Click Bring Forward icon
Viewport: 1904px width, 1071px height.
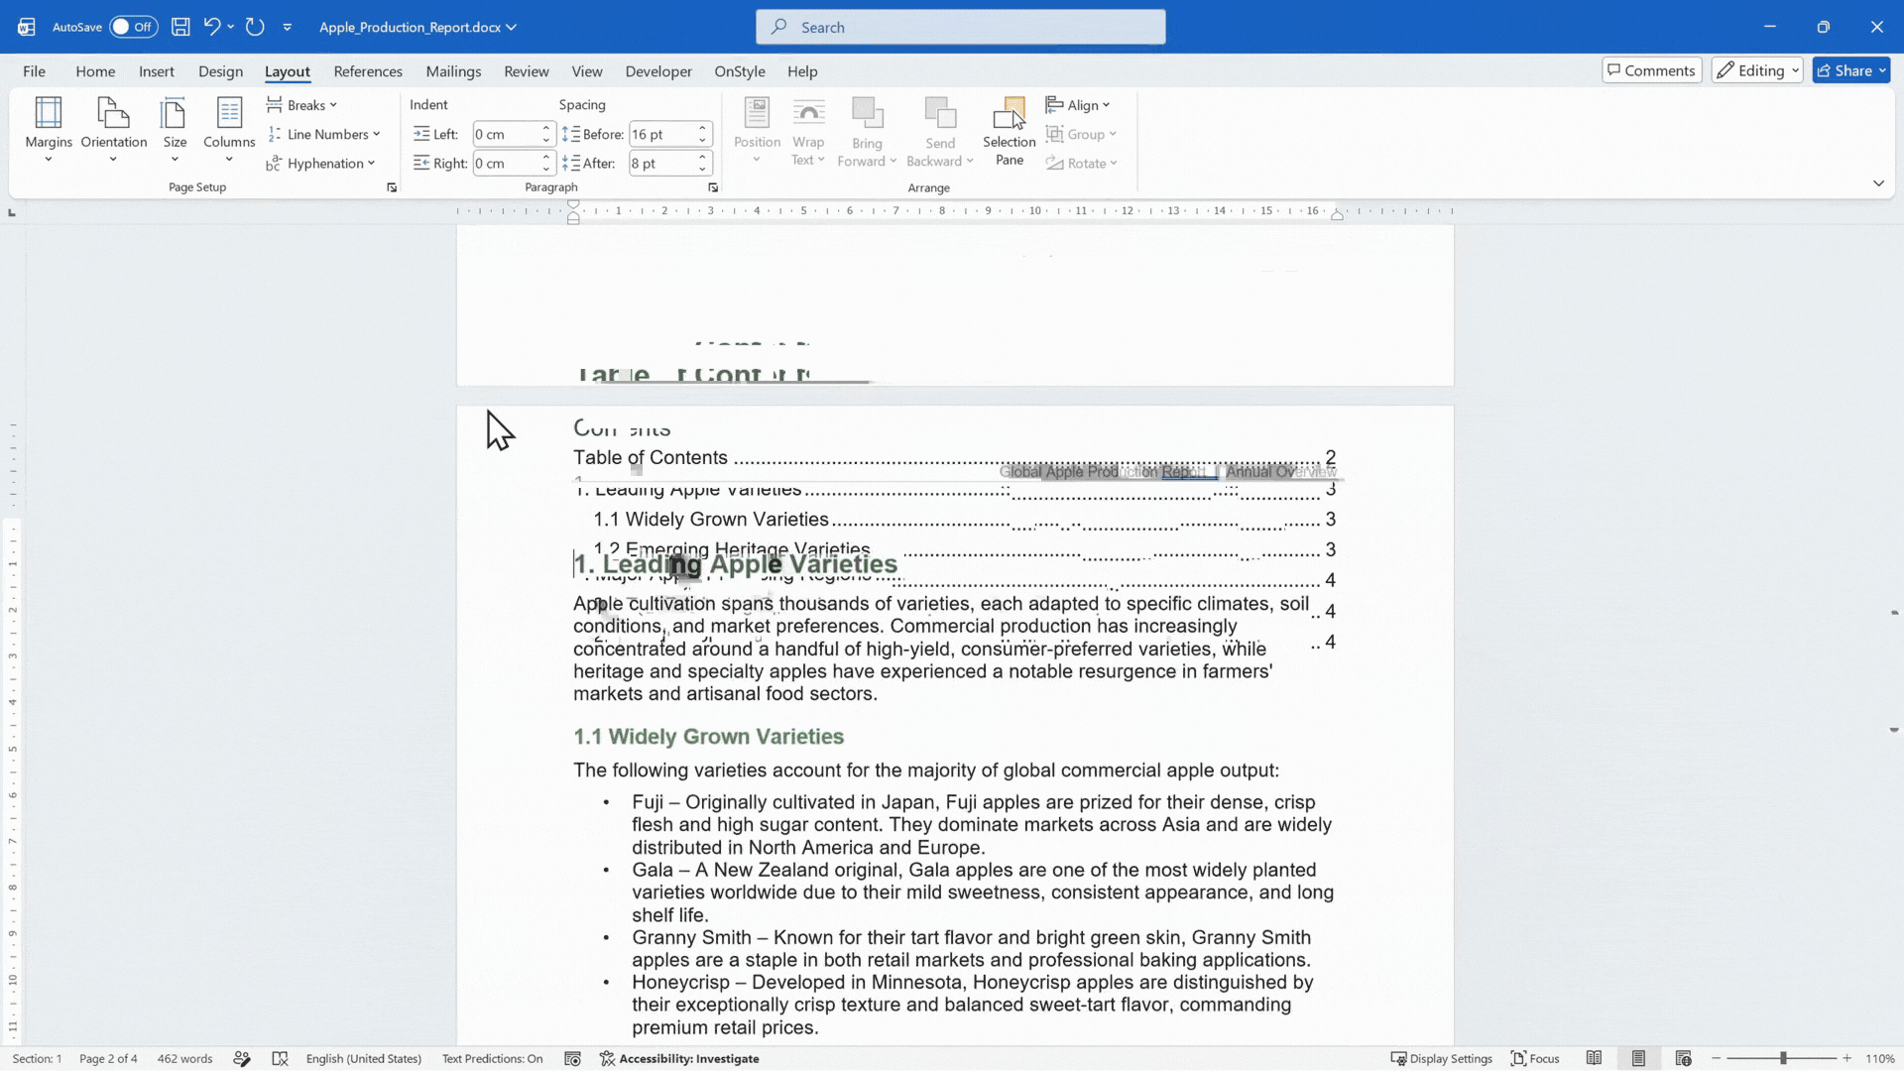[867, 113]
